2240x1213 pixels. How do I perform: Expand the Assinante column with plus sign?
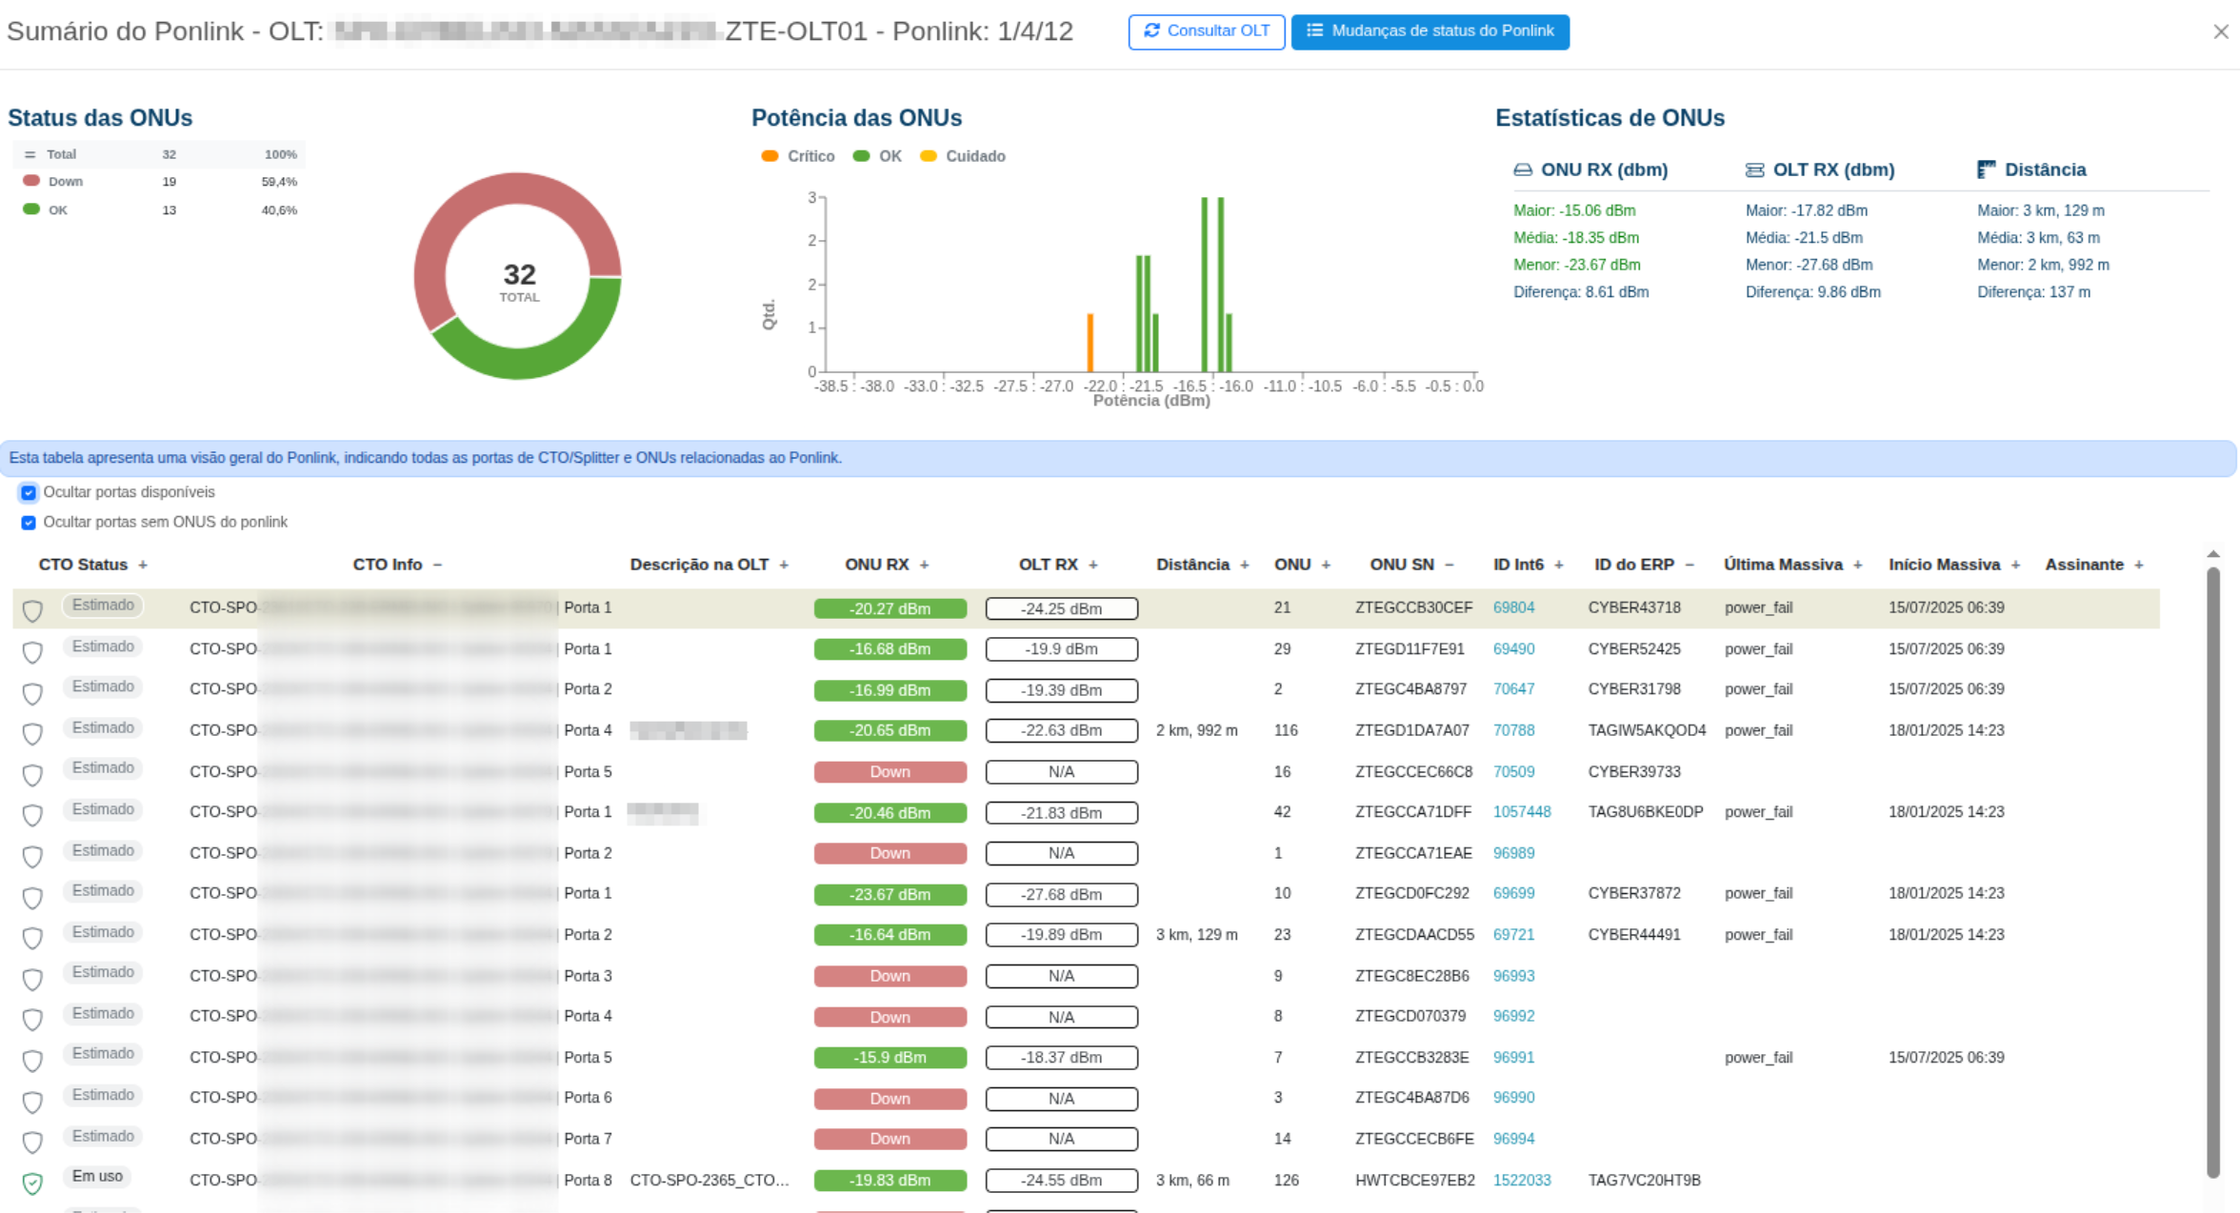(x=2138, y=566)
